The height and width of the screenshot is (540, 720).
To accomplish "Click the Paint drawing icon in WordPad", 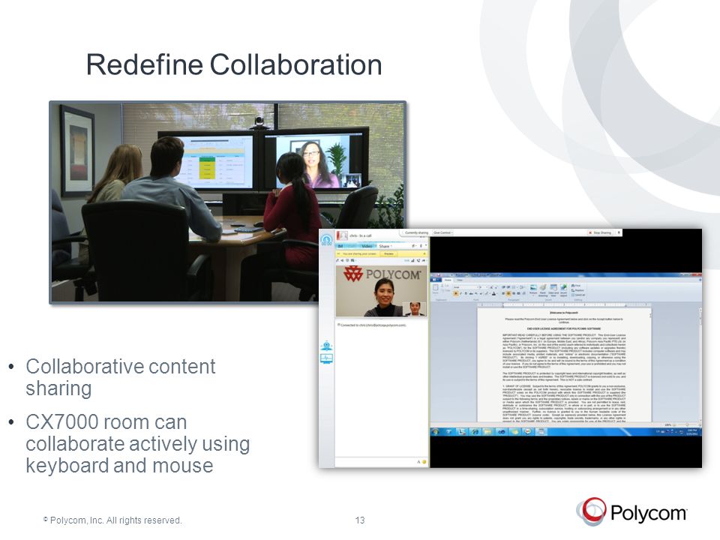I will [543, 290].
